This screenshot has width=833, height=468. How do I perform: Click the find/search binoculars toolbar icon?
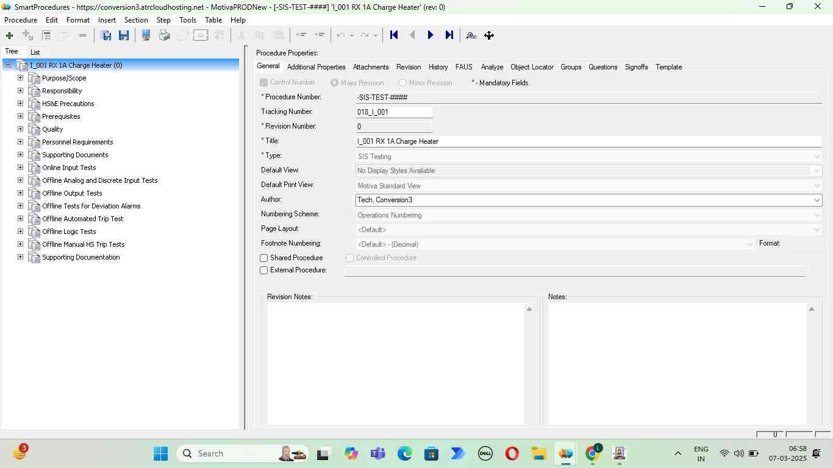point(471,35)
